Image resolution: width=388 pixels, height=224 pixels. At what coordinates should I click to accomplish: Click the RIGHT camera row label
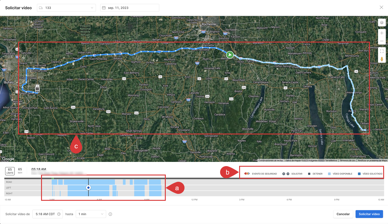(x=9, y=194)
